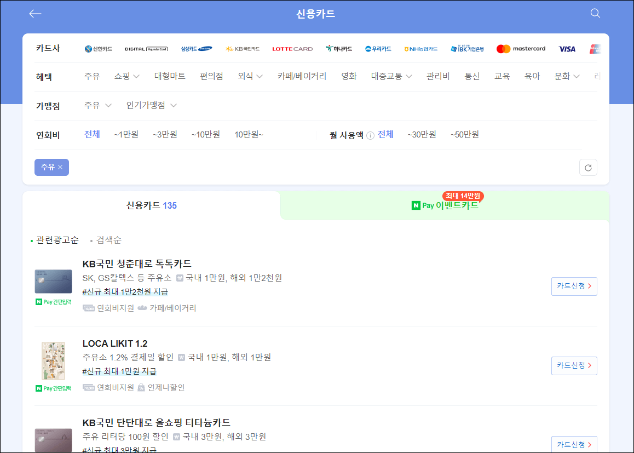634x453 pixels.
Task: Expand the 외식 benefit dropdown
Action: 250,76
